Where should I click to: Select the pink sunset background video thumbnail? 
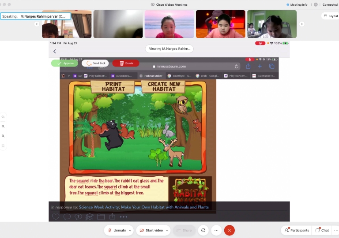(x=169, y=24)
